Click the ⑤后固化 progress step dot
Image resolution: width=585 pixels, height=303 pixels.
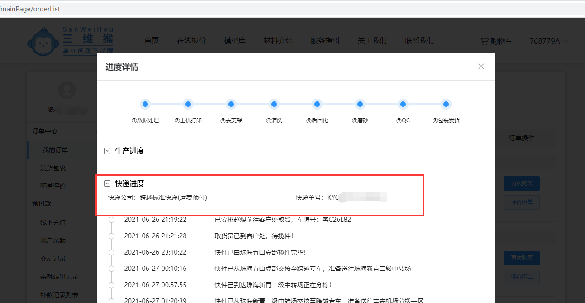[x=317, y=104]
